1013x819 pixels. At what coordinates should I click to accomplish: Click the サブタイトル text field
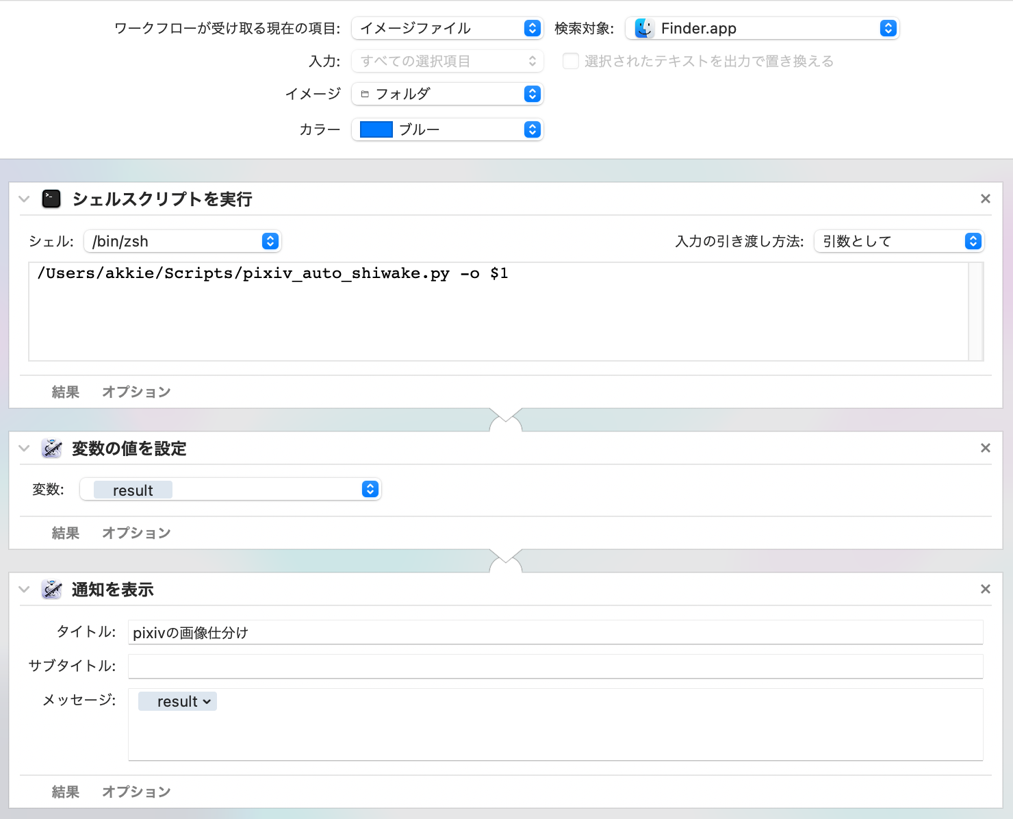click(x=555, y=666)
